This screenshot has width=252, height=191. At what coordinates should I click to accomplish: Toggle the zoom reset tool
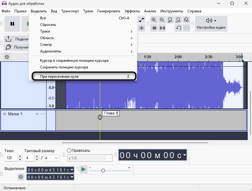tap(186, 20)
